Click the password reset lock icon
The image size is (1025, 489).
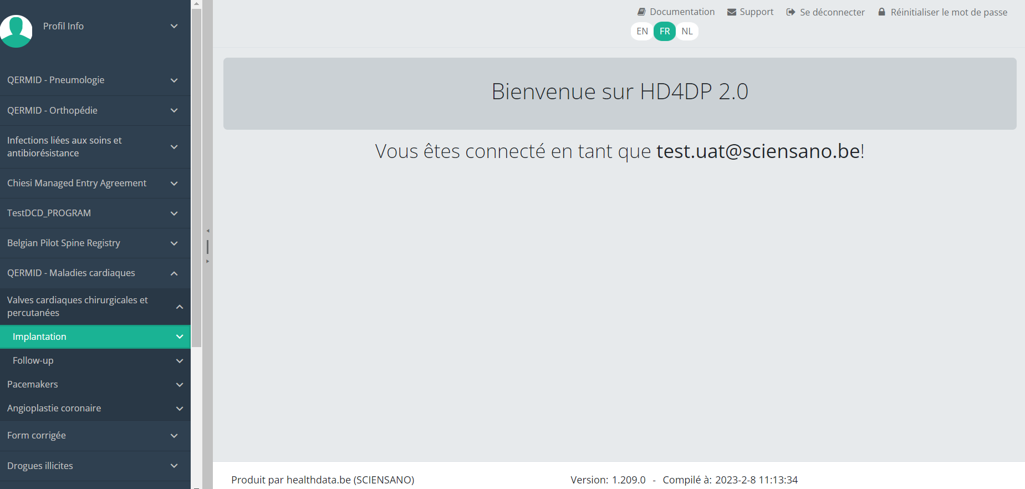[x=881, y=12]
